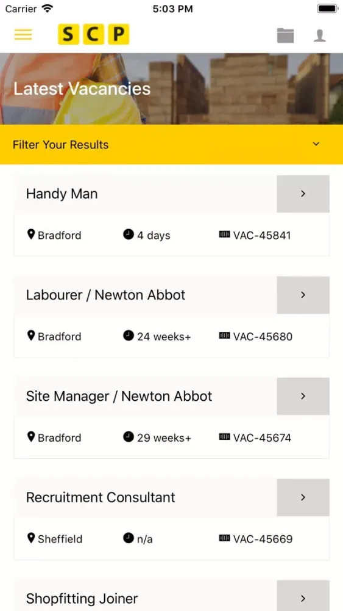Viewport: 343px width, 611px height.
Task: Click the Latest Vacancies banner image
Action: [x=171, y=89]
